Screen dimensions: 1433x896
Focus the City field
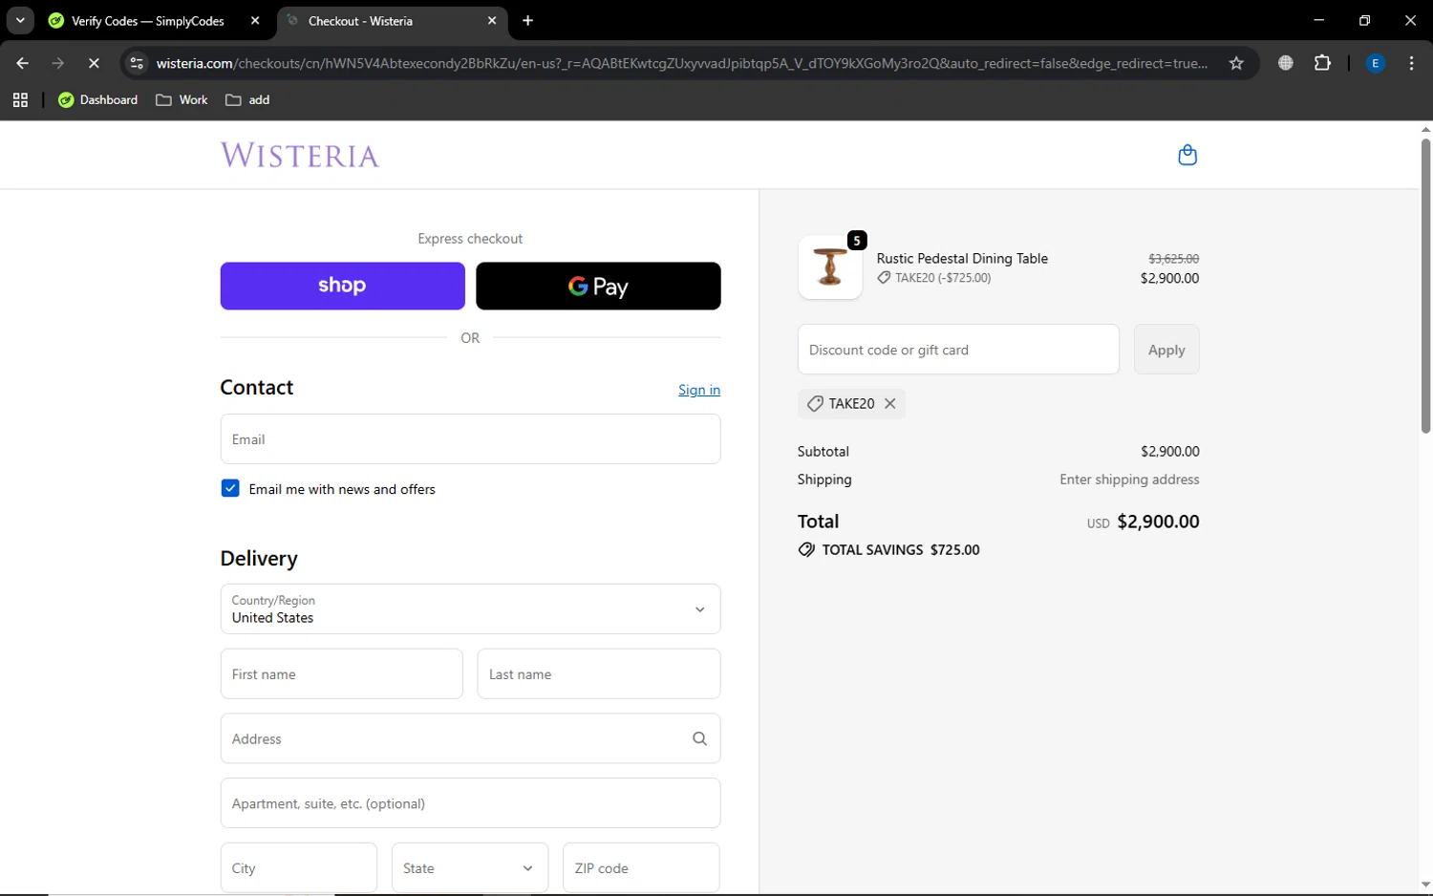click(298, 867)
